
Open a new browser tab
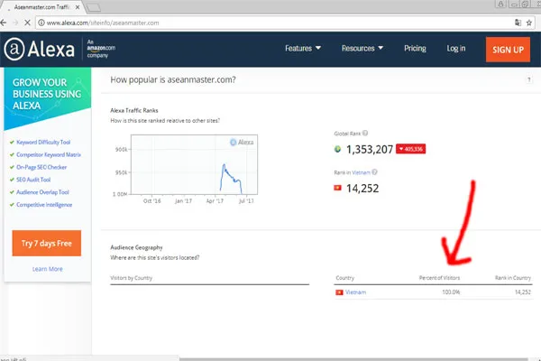pos(93,7)
